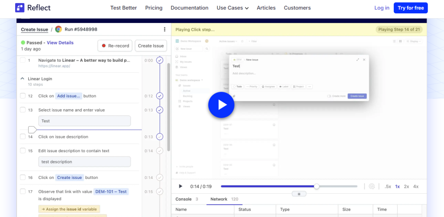Go to the Pricing page

[x=154, y=8]
